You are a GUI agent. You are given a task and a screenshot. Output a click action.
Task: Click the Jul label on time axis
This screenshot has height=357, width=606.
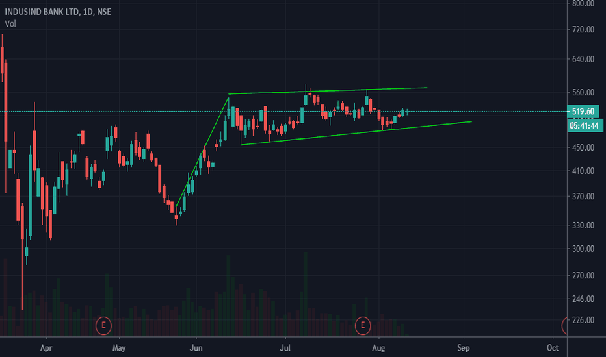285,348
